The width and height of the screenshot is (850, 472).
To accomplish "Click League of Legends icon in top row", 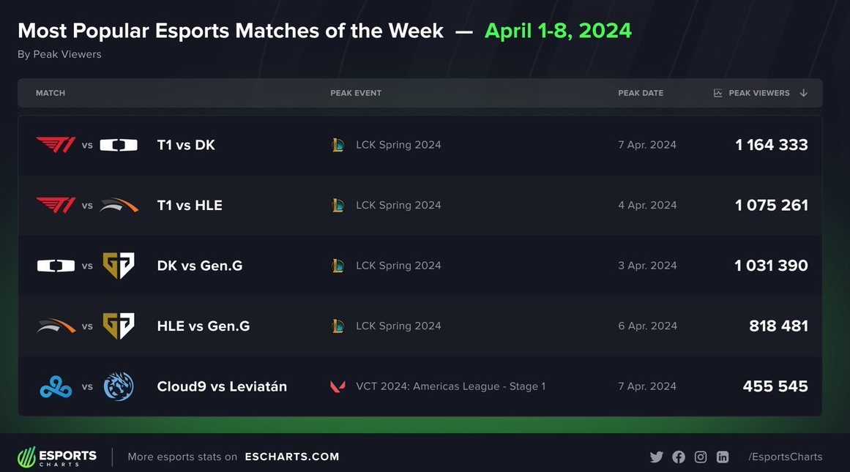I will (338, 145).
